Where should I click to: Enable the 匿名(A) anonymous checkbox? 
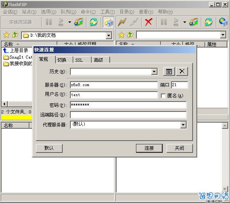click(x=163, y=96)
